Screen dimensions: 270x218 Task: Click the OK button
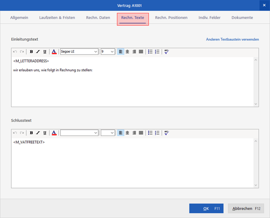tap(206, 208)
